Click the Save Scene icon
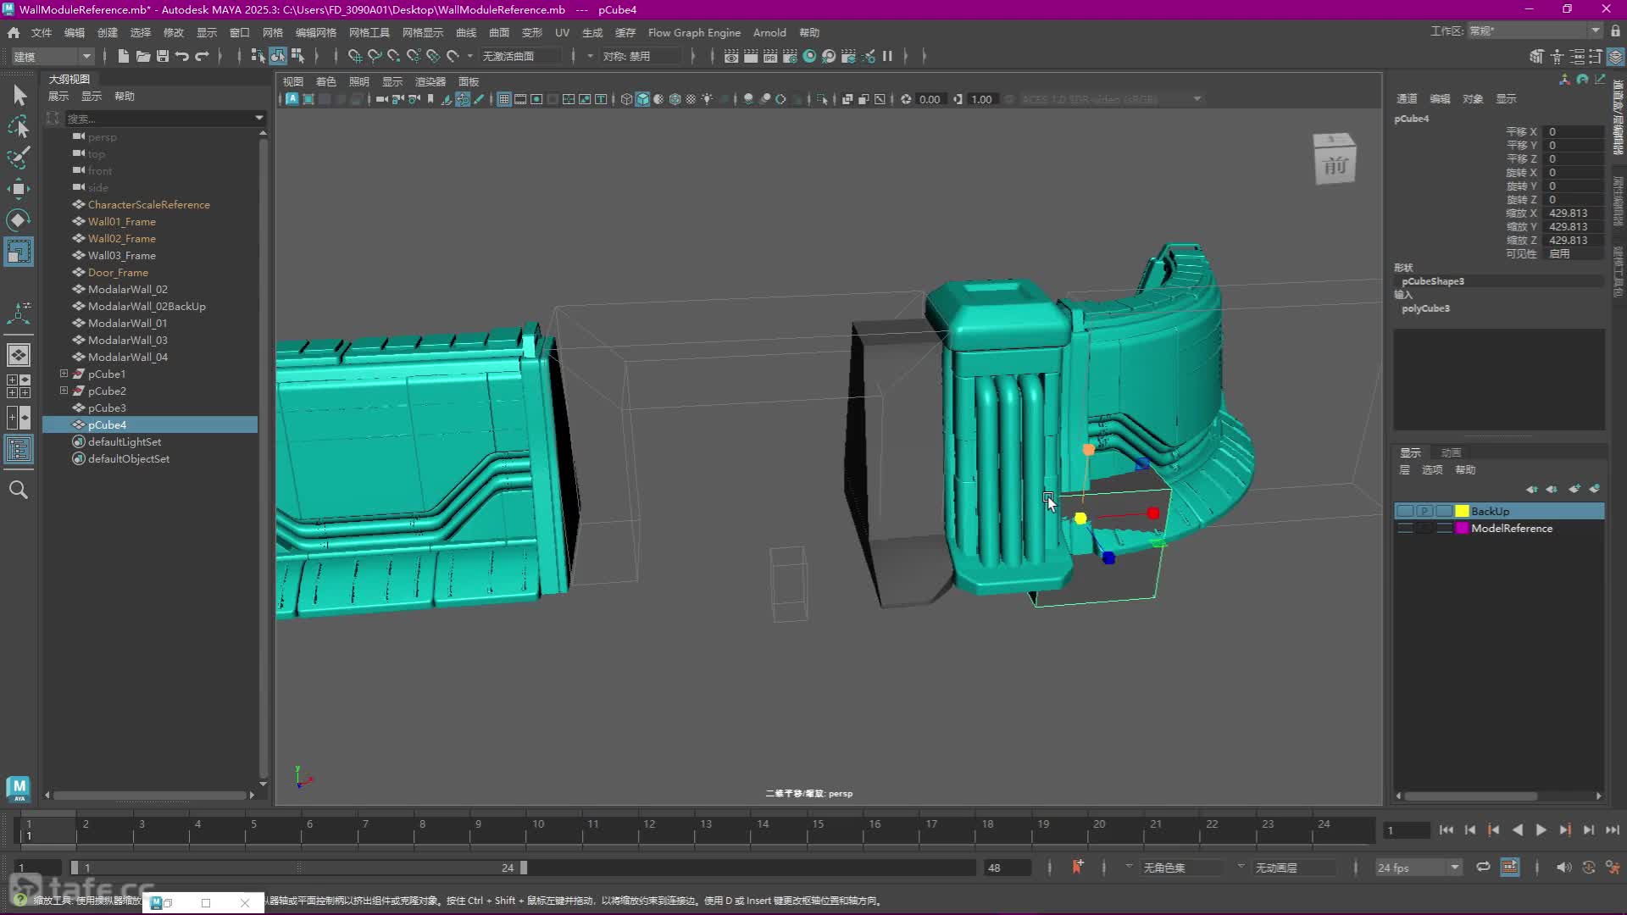 162,56
